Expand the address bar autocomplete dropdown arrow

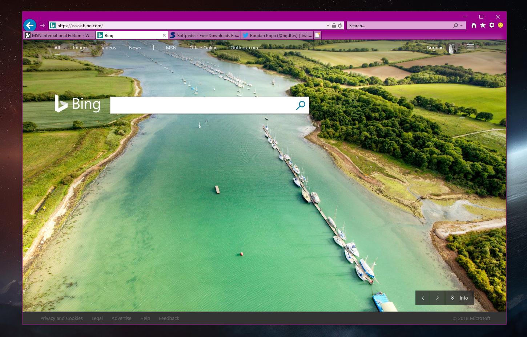click(x=328, y=26)
